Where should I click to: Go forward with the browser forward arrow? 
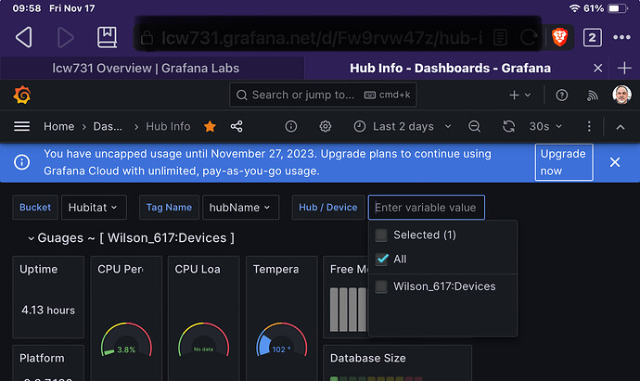(65, 37)
